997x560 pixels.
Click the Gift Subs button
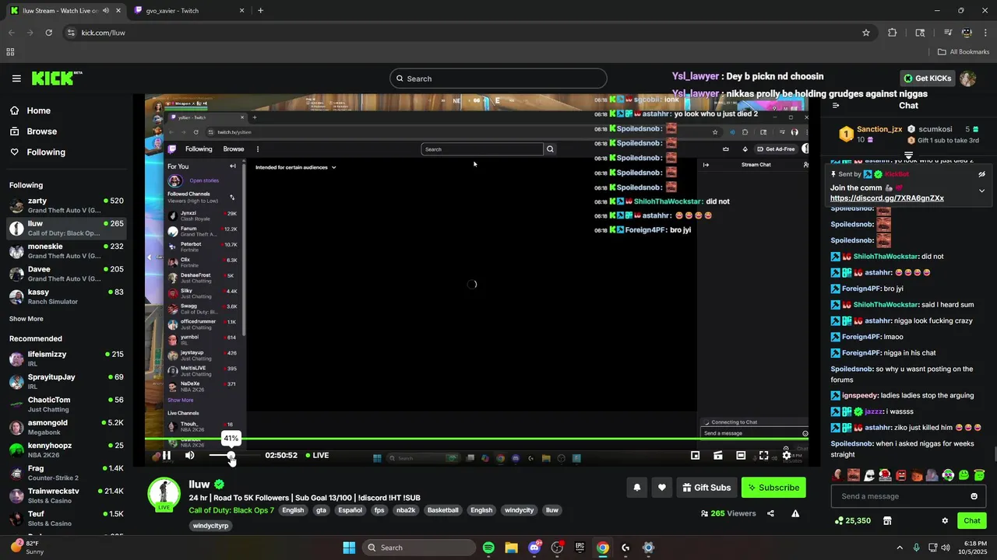[x=706, y=488]
